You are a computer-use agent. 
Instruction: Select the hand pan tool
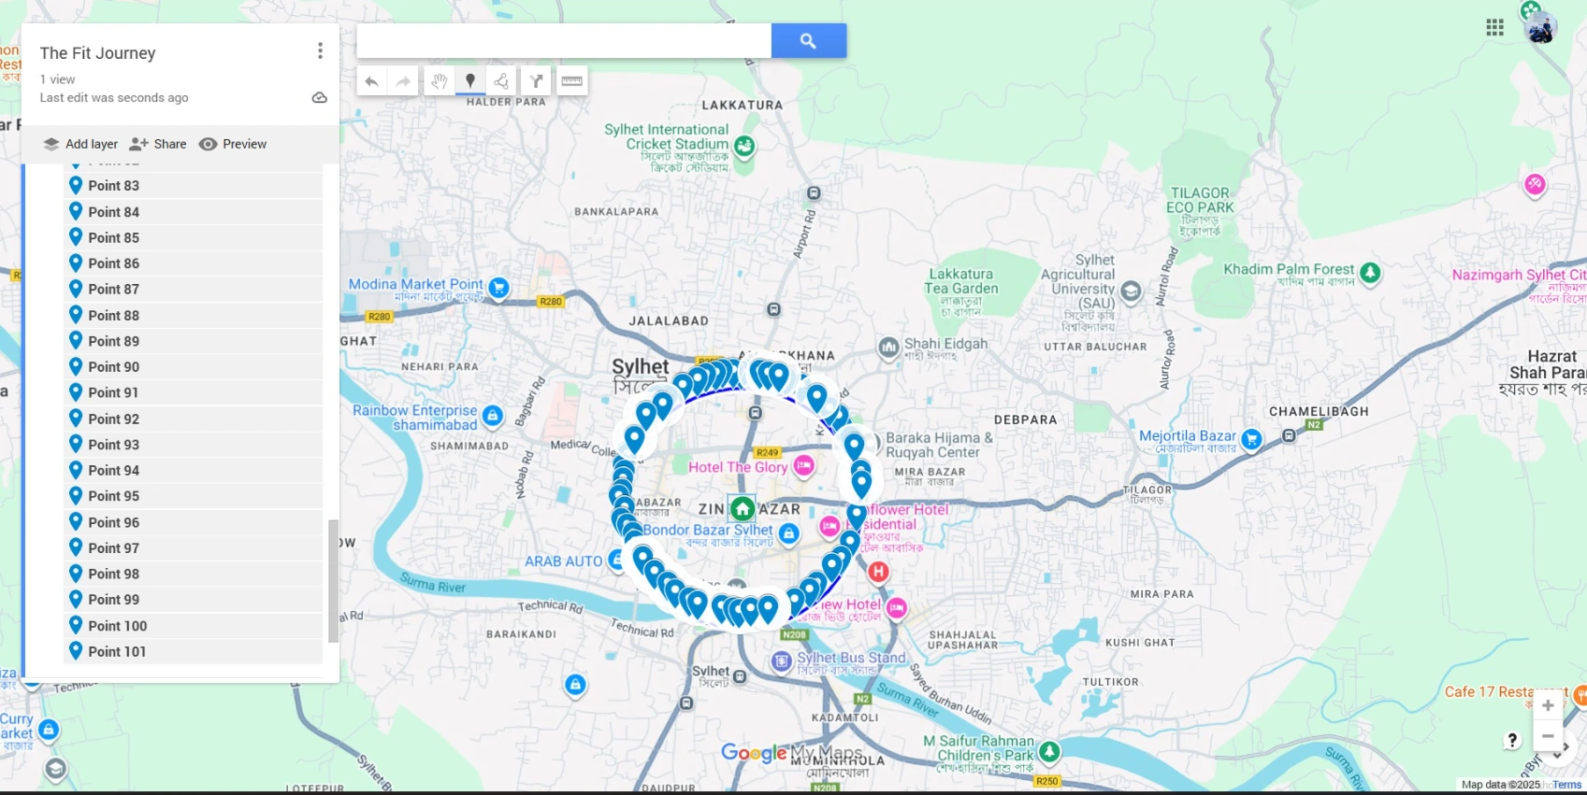tap(439, 81)
